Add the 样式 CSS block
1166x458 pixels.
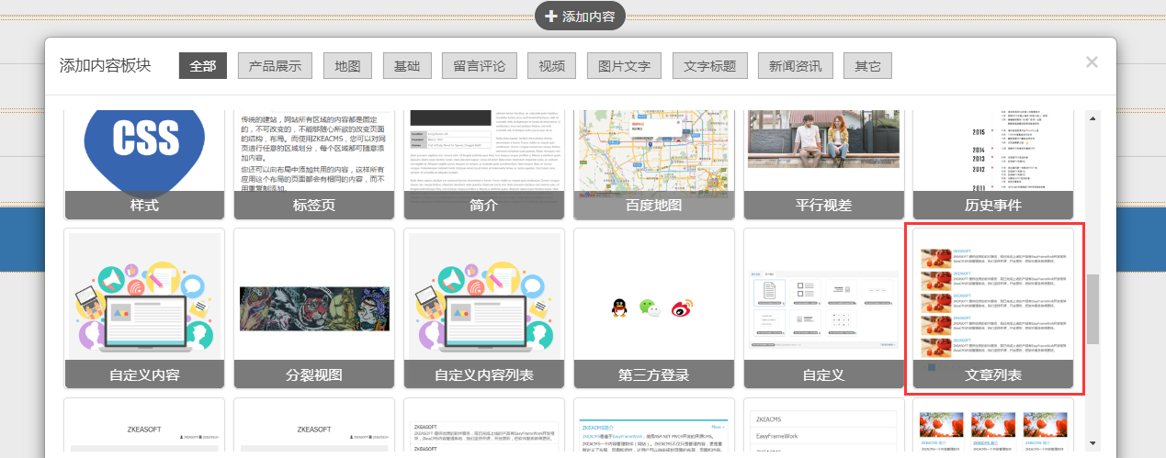pyautogui.click(x=145, y=163)
